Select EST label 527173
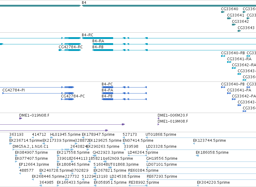Screen dimensions: 256x187 pyautogui.click(x=130, y=135)
